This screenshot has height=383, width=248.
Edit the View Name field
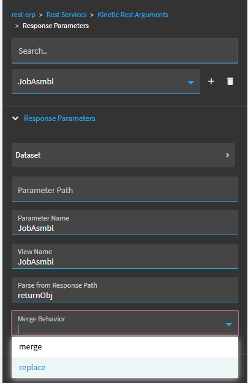point(125,256)
